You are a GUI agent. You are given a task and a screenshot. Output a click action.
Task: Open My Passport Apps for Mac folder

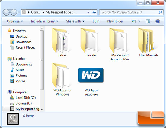tap(120, 44)
